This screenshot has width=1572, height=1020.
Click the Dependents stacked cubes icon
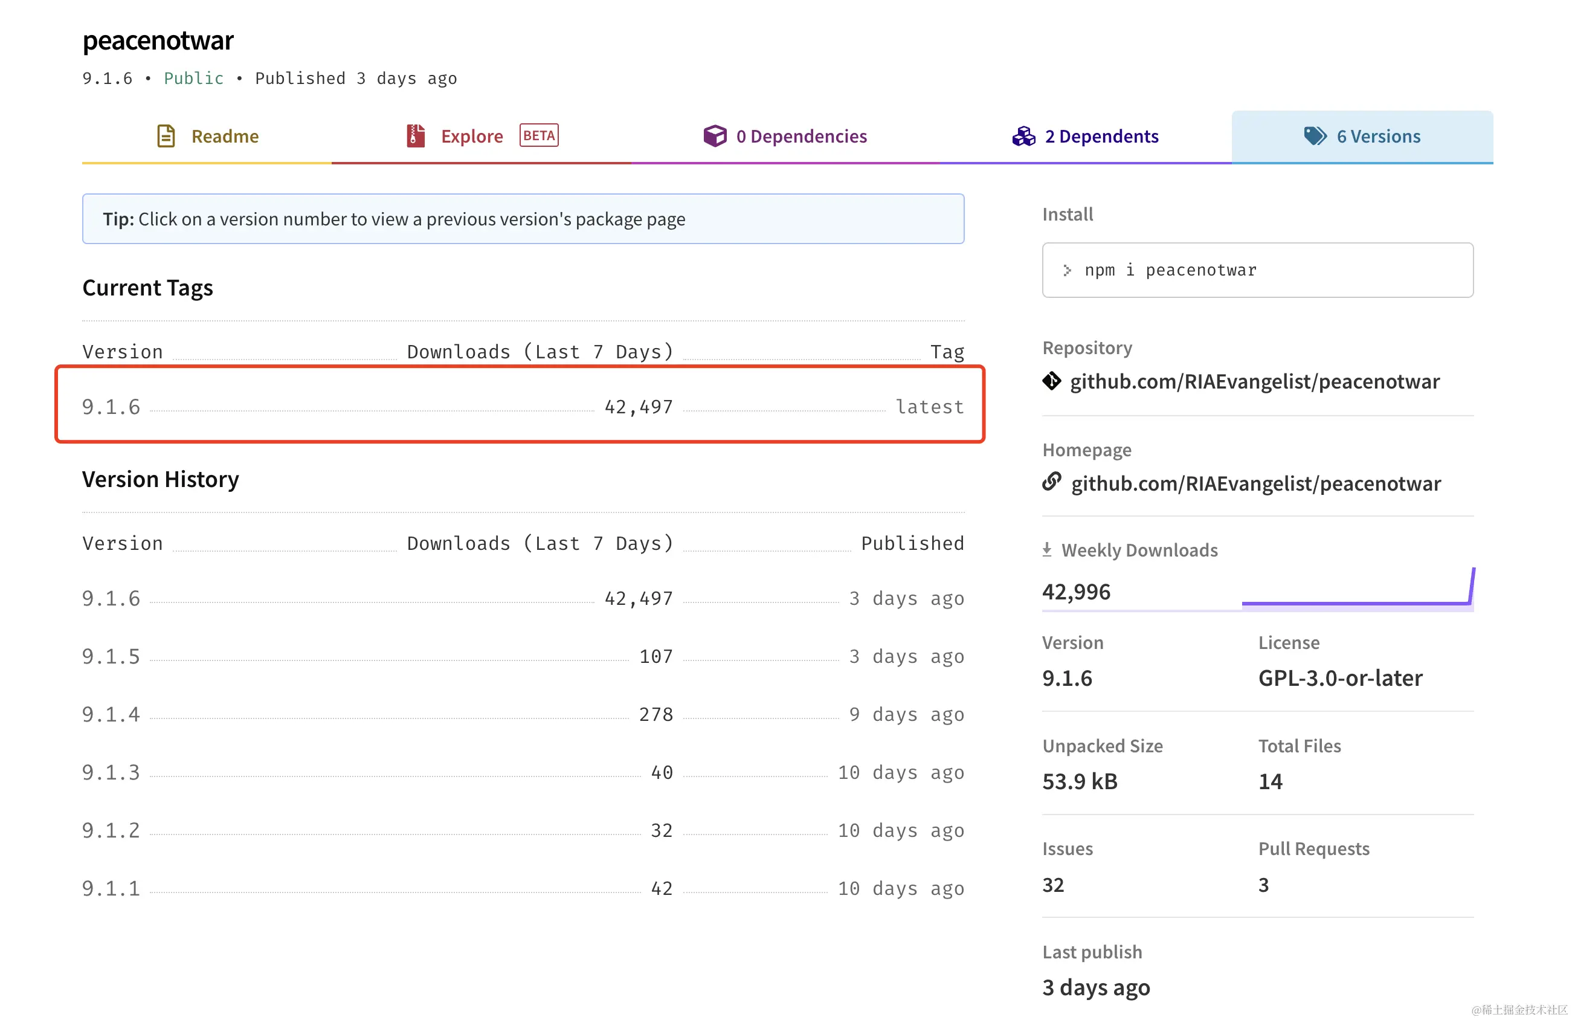coord(1024,136)
